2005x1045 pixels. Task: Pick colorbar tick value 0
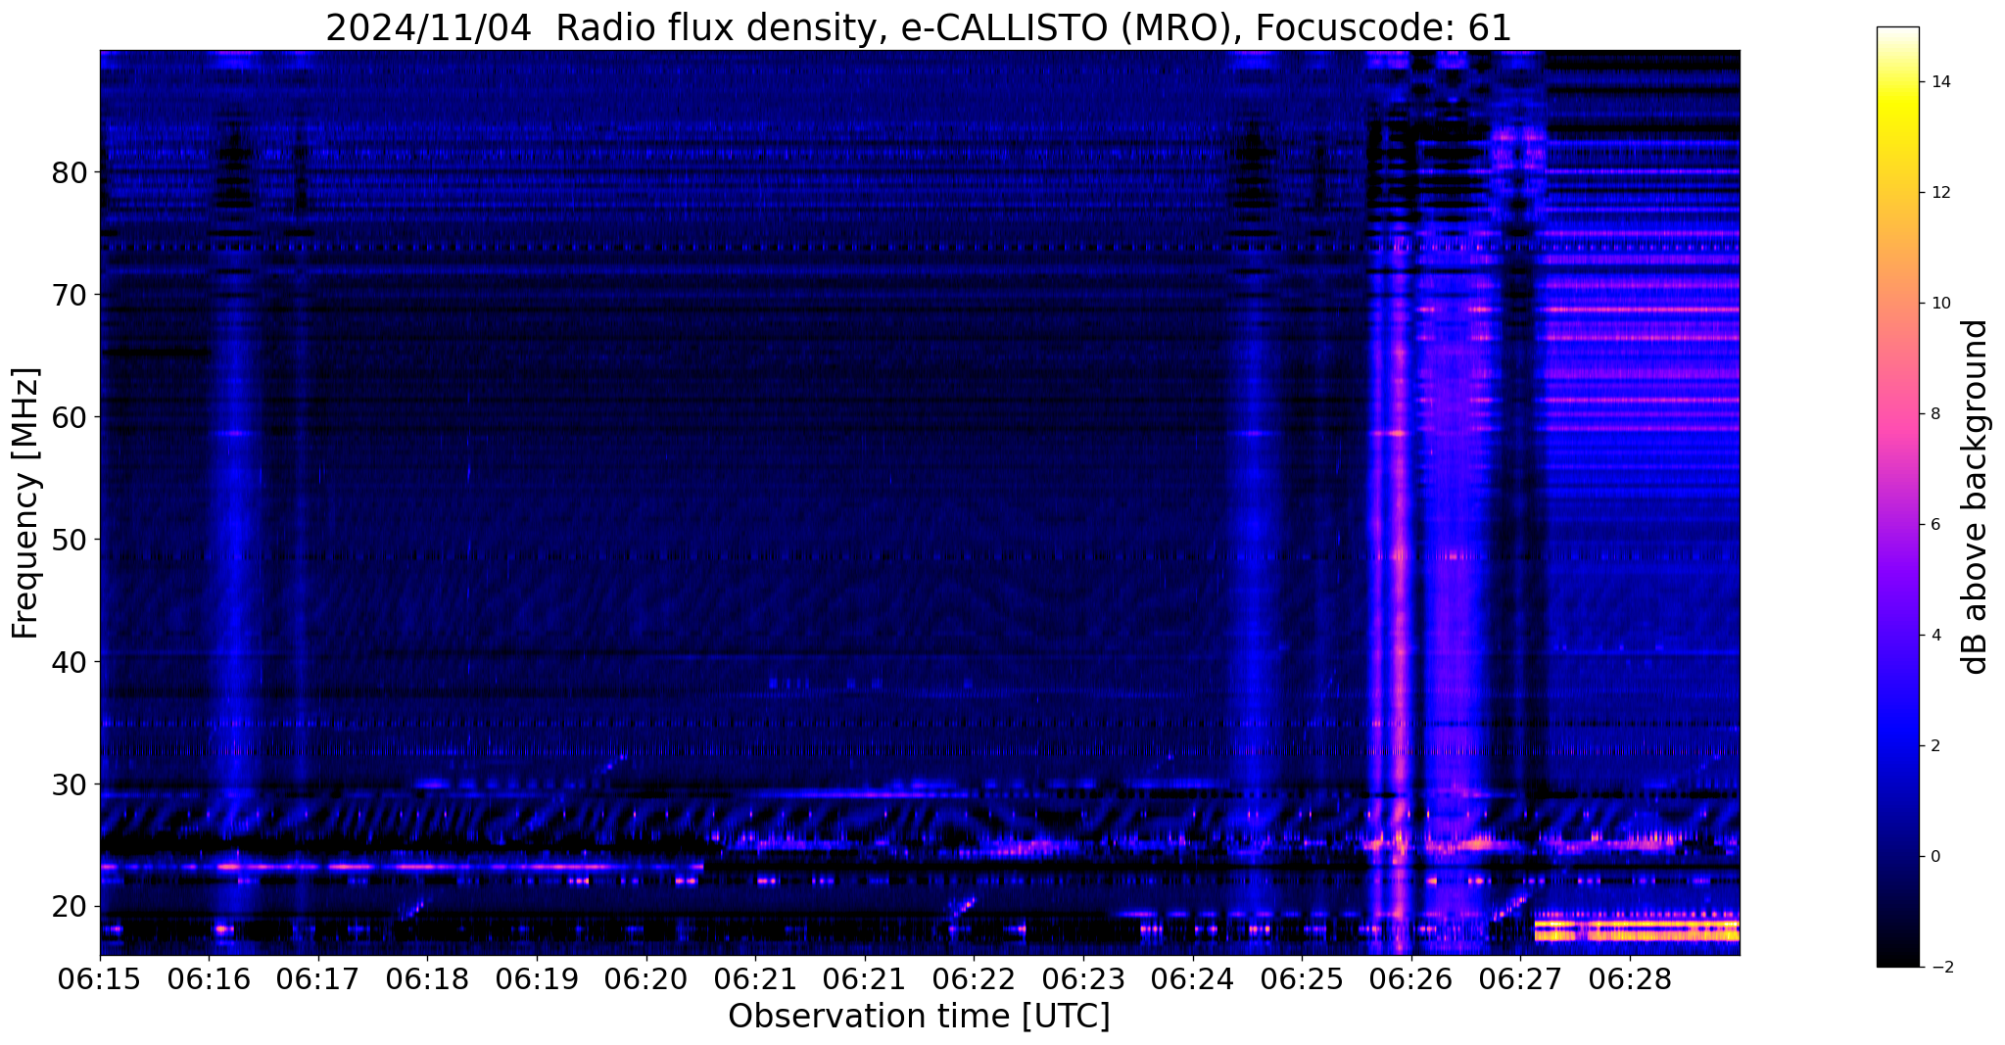(1935, 857)
